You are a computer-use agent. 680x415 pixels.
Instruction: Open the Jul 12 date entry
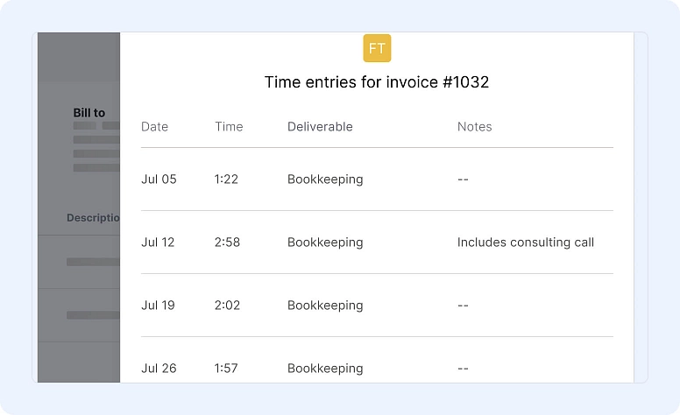(x=158, y=243)
